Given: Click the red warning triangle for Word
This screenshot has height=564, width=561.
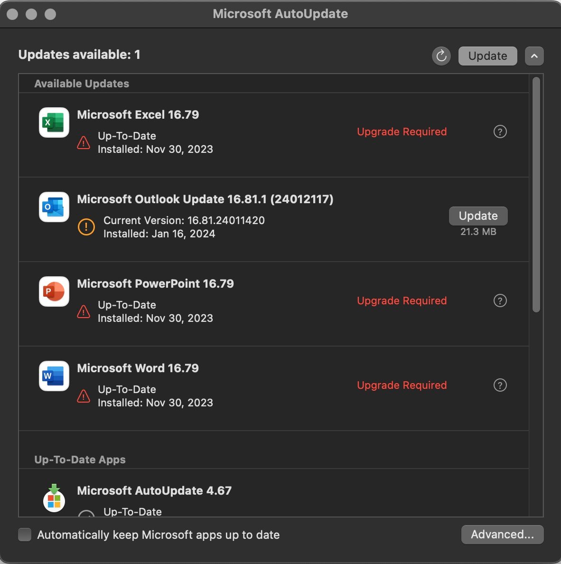Looking at the screenshot, I should pos(84,396).
